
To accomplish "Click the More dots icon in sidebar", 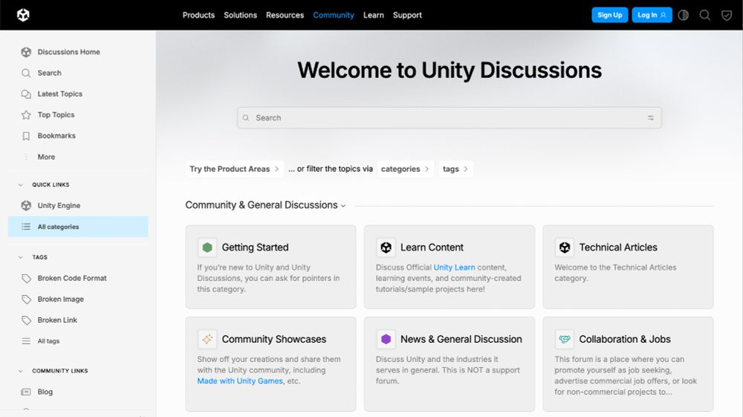I will 26,157.
